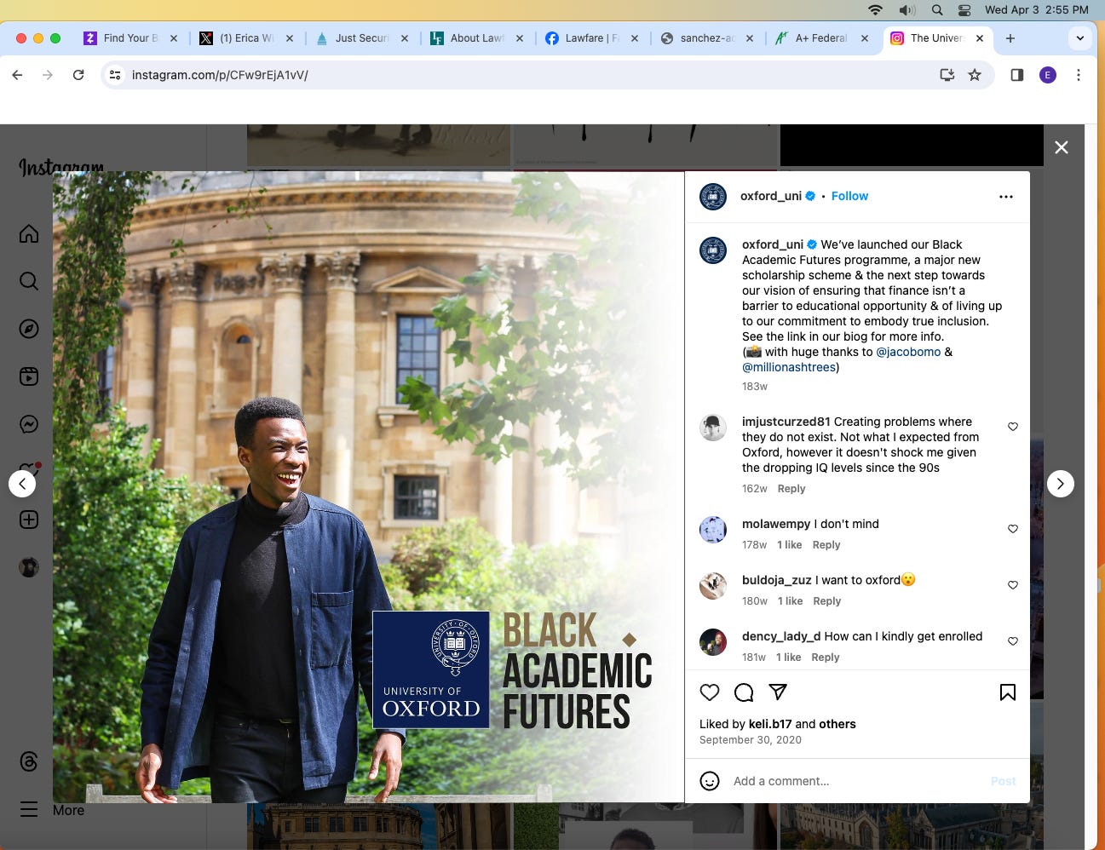The width and height of the screenshot is (1105, 850).
Task: Go forward in browser history
Action: (x=48, y=75)
